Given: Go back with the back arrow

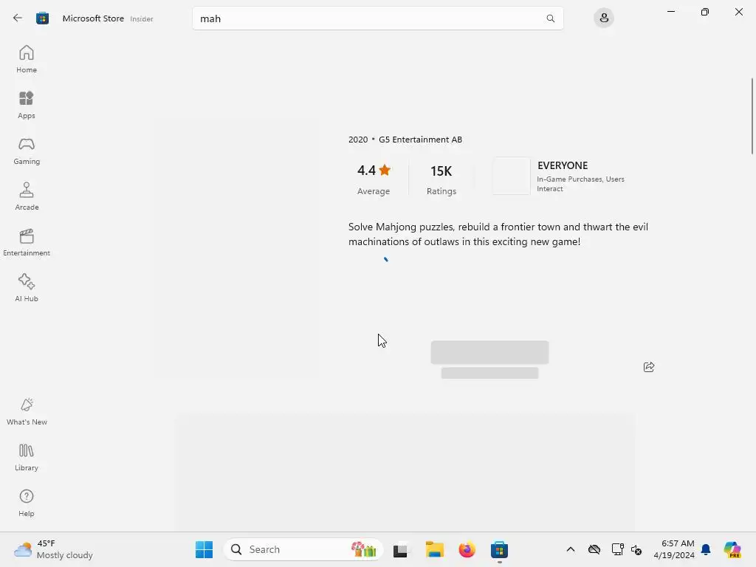Looking at the screenshot, I should coord(18,18).
